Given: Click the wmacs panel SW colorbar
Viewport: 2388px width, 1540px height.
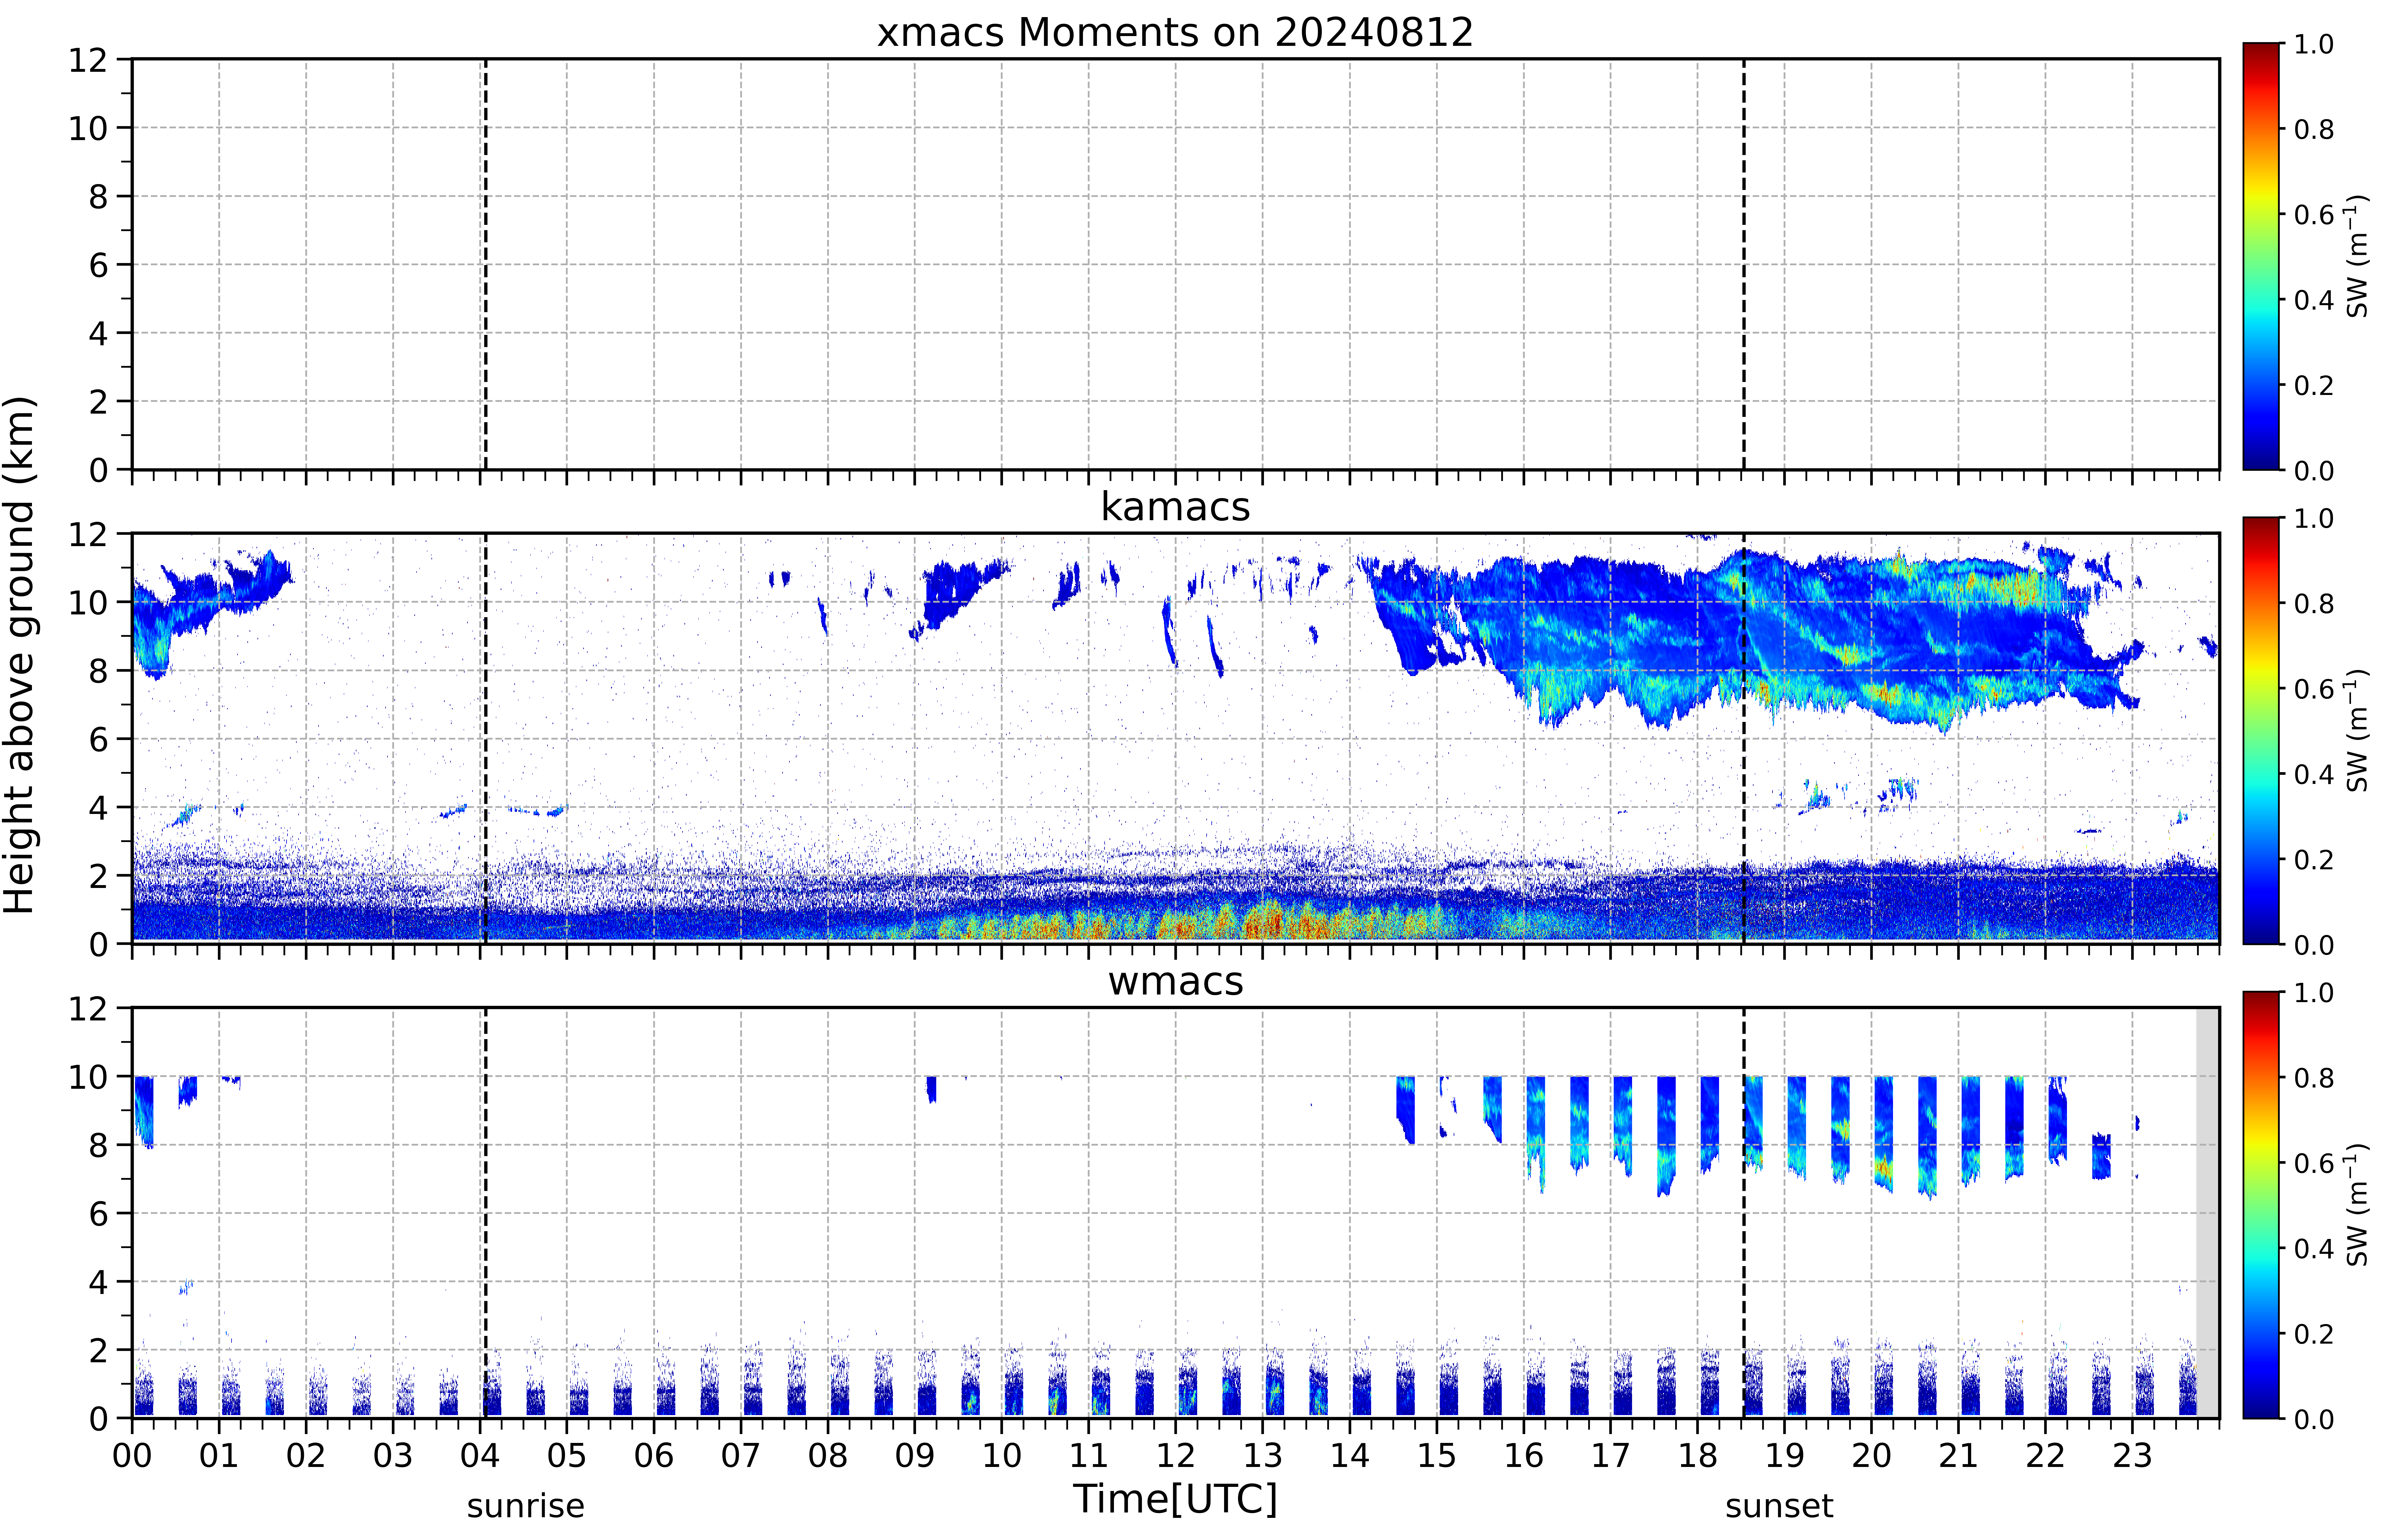Looking at the screenshot, I should [x=2261, y=1205].
